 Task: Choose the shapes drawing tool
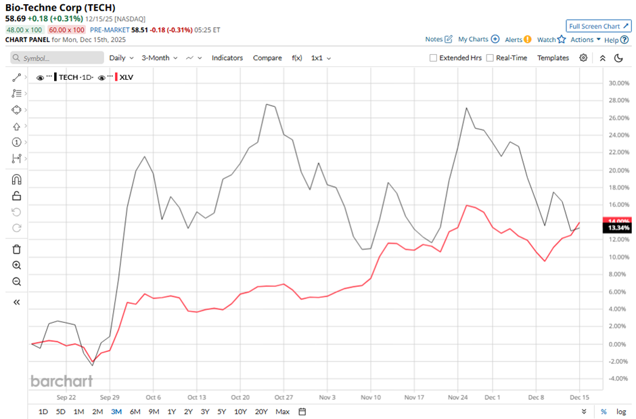17,110
